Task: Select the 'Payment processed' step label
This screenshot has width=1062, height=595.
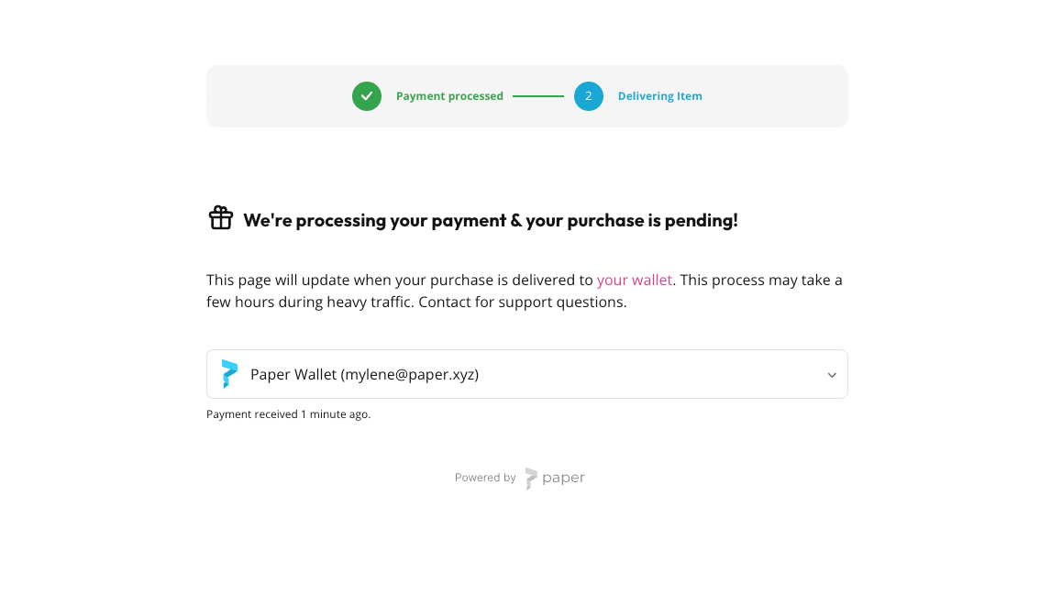Action: 449,96
